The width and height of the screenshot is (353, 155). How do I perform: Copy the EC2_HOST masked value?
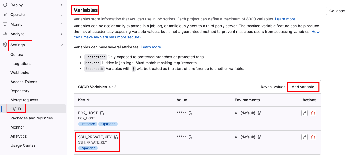click(x=190, y=113)
